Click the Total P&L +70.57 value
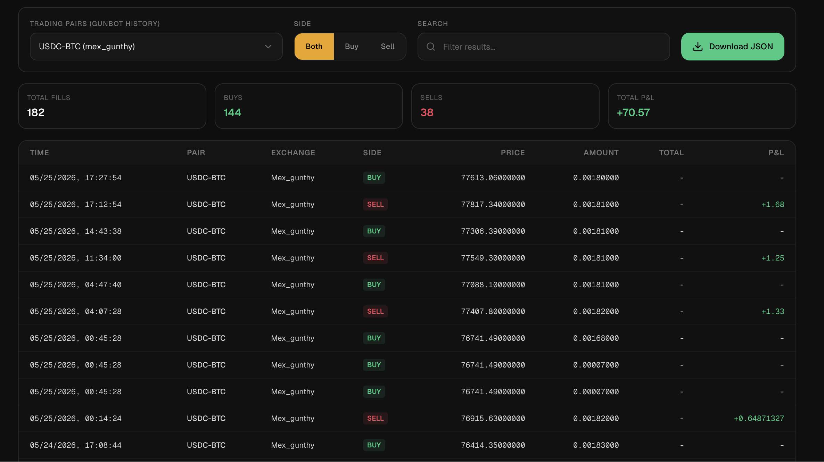824x462 pixels. 633,113
